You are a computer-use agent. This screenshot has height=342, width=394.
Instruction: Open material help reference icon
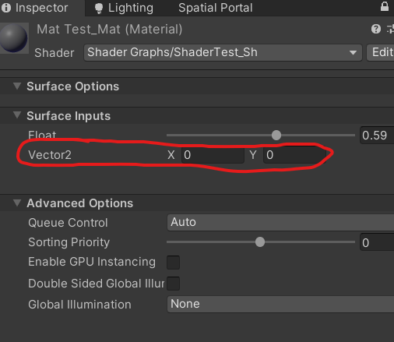(376, 29)
